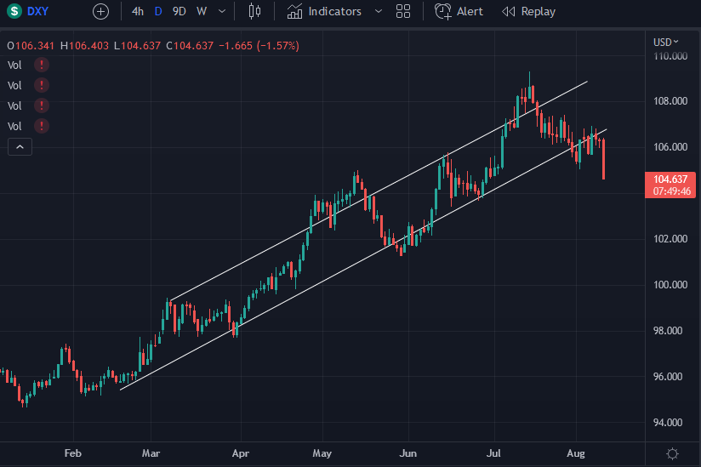
Task: Open the layout grid icon
Action: pos(402,11)
